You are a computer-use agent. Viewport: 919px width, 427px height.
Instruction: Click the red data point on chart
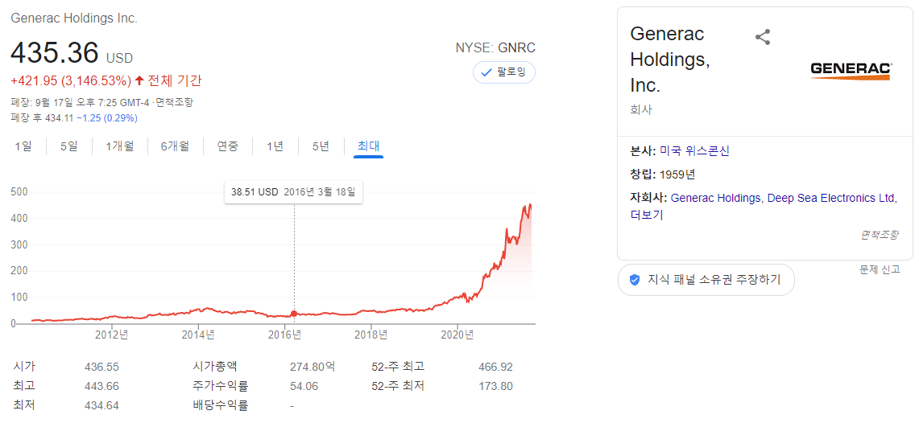294,314
